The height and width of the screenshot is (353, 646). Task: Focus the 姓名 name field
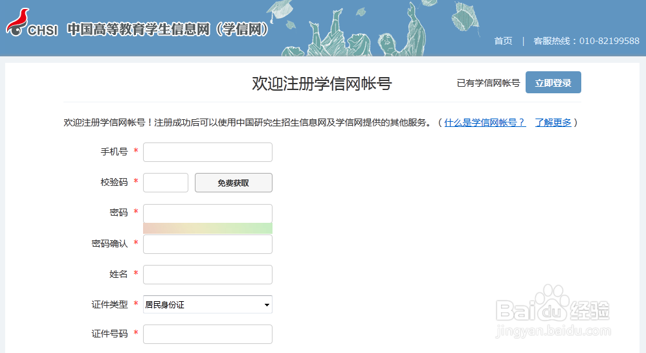pyautogui.click(x=208, y=275)
